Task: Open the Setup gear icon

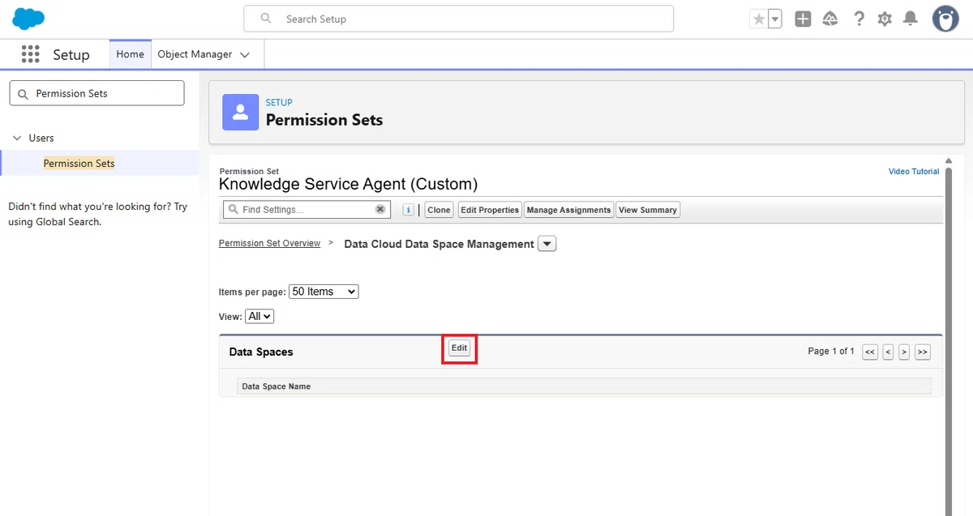Action: tap(885, 19)
